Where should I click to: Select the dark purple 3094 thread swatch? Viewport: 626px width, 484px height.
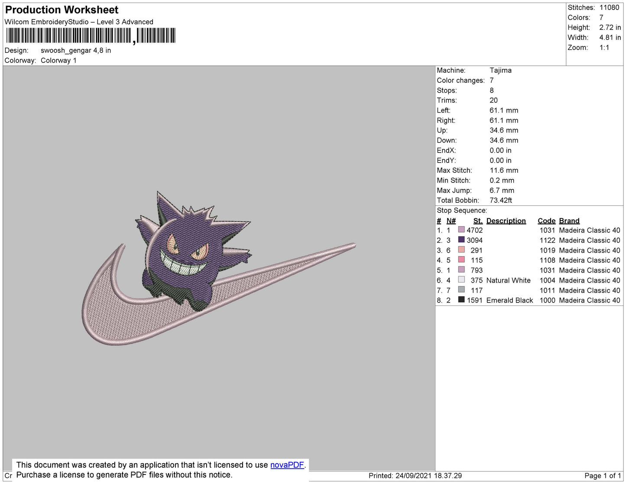[x=461, y=240]
